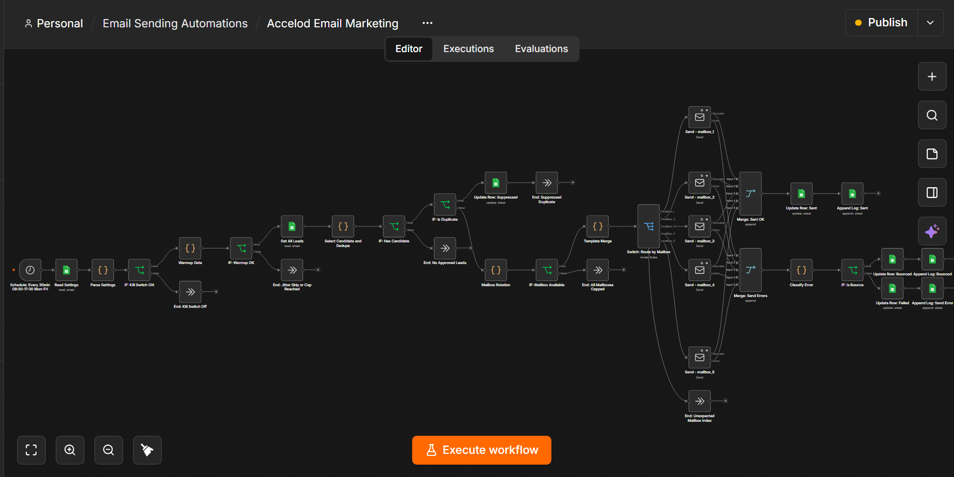Screen dimensions: 954x477
Task: Open the canvas search tool
Action: pyautogui.click(x=932, y=116)
